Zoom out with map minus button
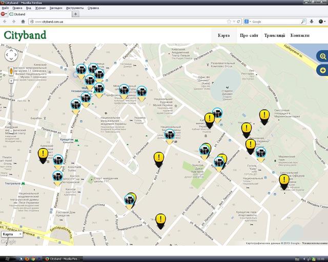 (x=11, y=131)
